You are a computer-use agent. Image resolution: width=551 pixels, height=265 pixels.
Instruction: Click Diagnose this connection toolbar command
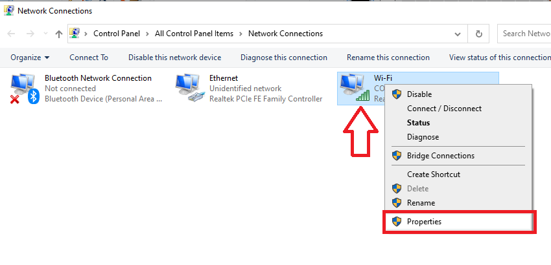tap(284, 58)
